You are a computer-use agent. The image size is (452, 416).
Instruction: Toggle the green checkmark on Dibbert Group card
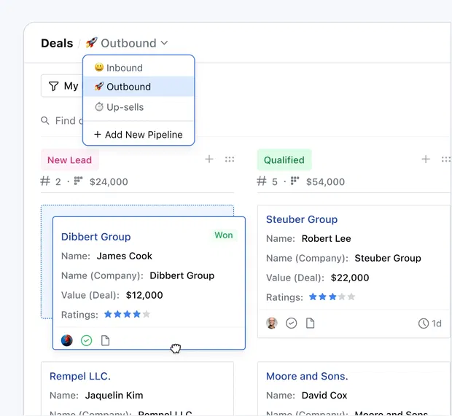point(87,340)
